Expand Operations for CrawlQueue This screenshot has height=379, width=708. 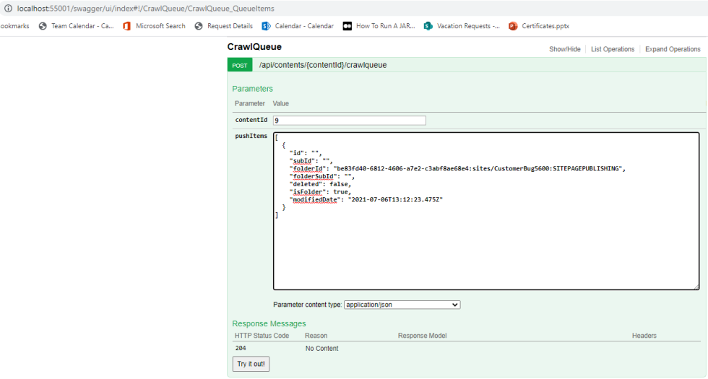[x=673, y=49]
